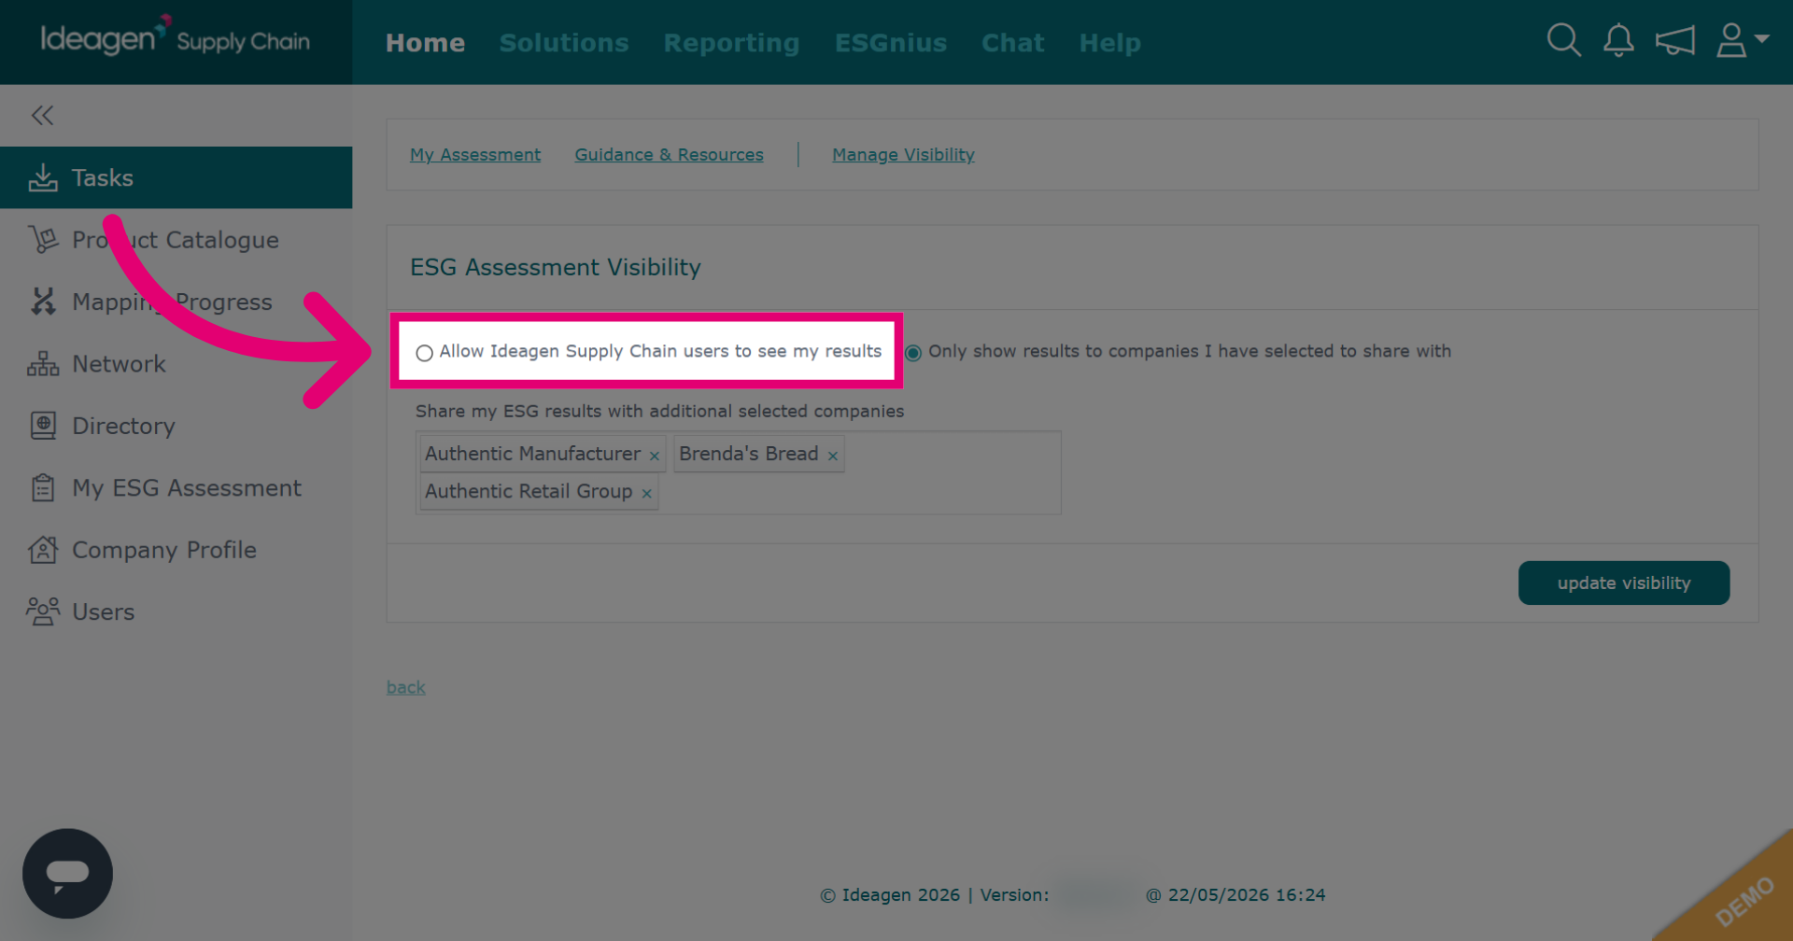Open the Solutions menu
Image resolution: width=1793 pixels, height=941 pixels.
(x=564, y=43)
